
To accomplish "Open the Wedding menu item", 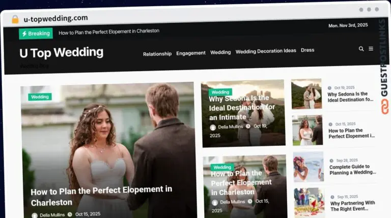I will [220, 52].
